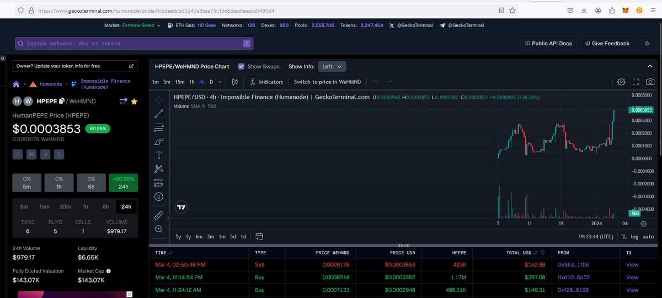Open the prediction and measurement tools
Screen dimensions: 662x298
tap(159, 183)
